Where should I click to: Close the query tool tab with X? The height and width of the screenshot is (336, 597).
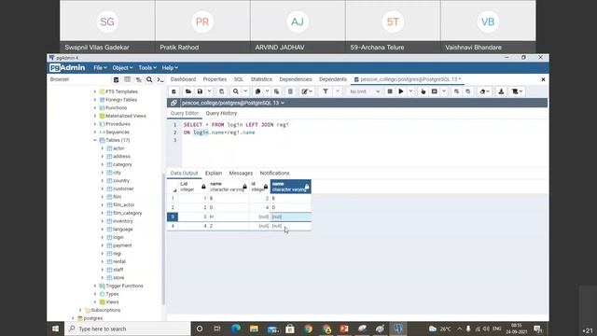click(543, 79)
